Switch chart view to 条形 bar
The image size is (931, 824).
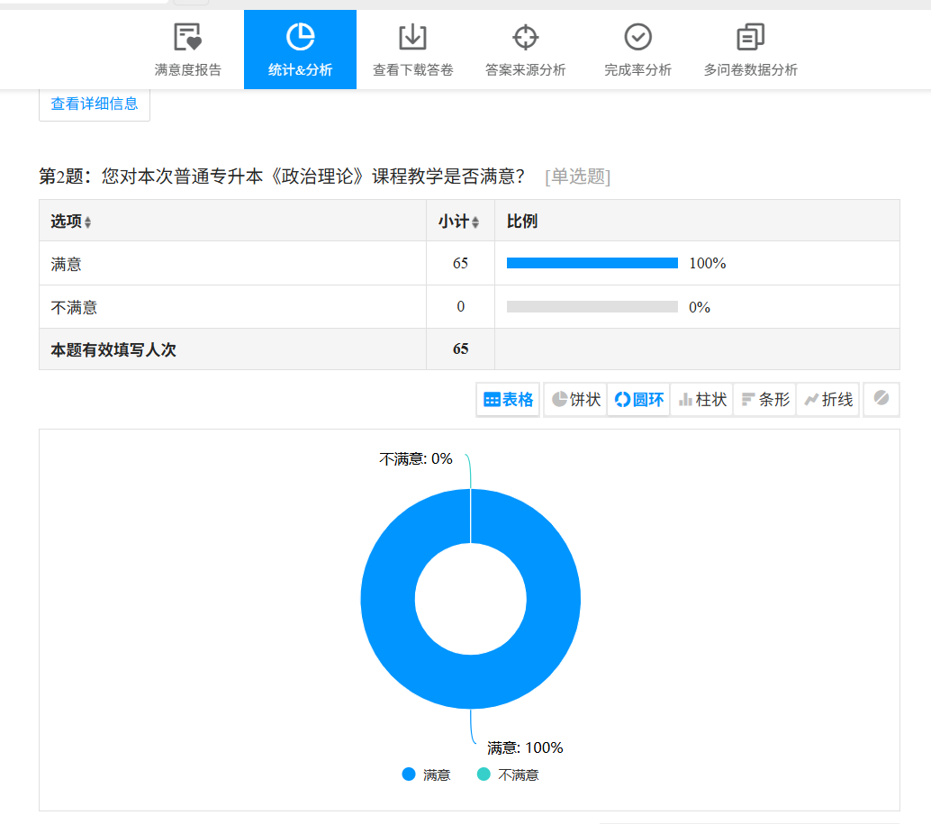(x=765, y=400)
